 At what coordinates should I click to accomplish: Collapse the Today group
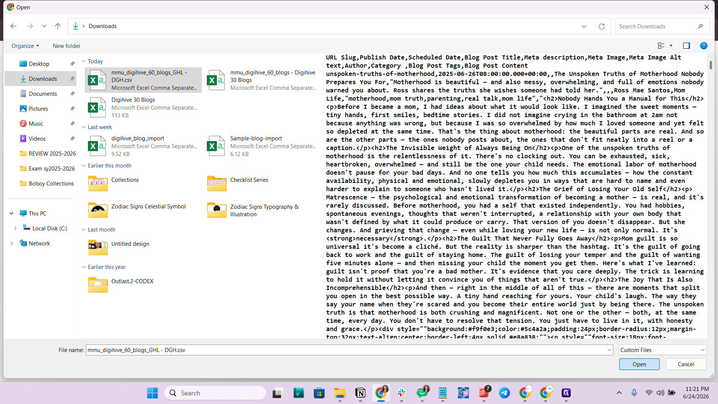click(x=84, y=61)
